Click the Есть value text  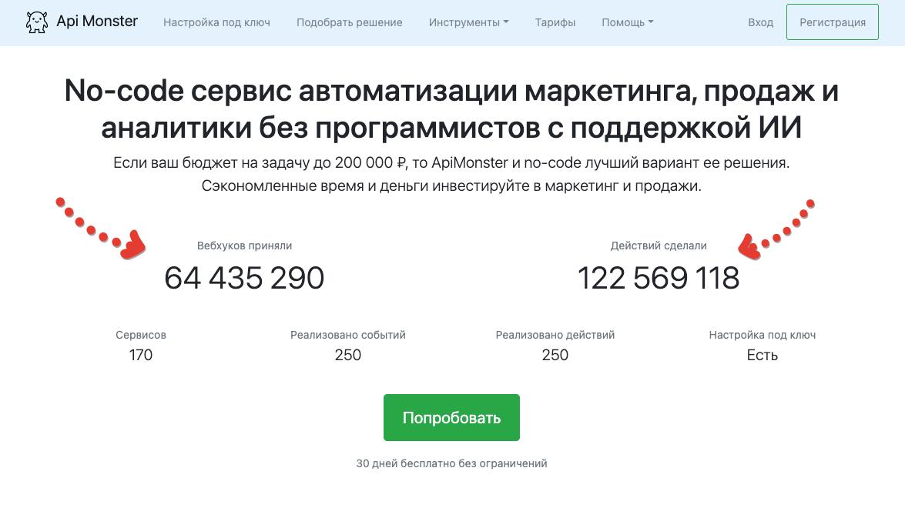coord(763,355)
